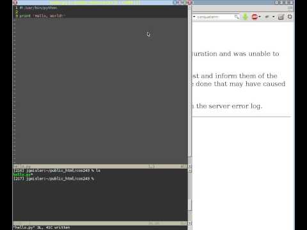
Task: Click 'the server error log.' text in browser
Action: click(x=229, y=106)
